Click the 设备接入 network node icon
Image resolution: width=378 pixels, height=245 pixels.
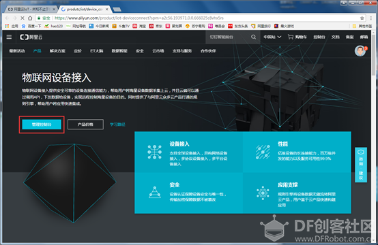(154, 152)
